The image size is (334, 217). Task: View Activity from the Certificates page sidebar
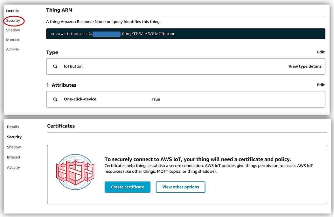tap(13, 168)
